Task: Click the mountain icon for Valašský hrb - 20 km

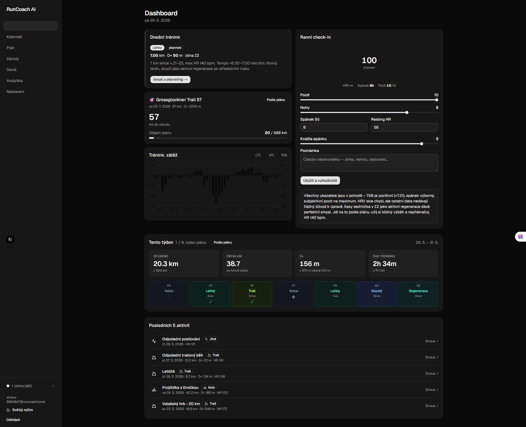Action: click(154, 406)
